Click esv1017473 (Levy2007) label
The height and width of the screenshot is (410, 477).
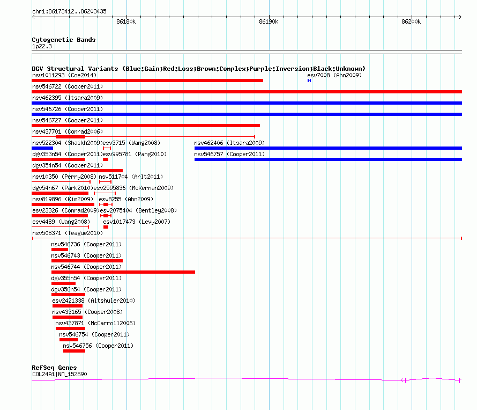click(x=137, y=222)
